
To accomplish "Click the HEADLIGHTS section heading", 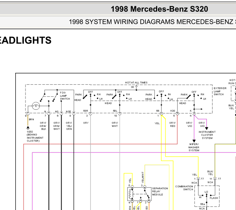I will point(25,40).
